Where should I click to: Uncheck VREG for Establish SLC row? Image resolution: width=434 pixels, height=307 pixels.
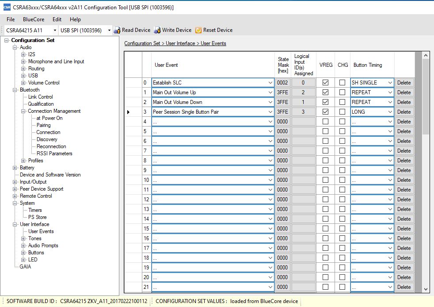click(x=326, y=83)
